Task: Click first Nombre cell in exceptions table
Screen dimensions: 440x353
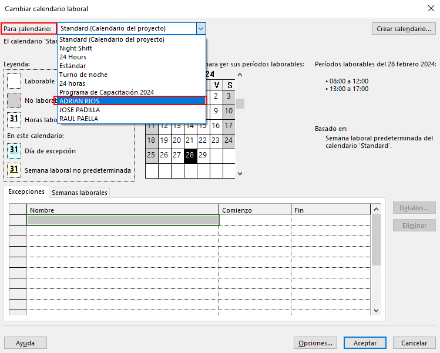Action: (x=123, y=220)
